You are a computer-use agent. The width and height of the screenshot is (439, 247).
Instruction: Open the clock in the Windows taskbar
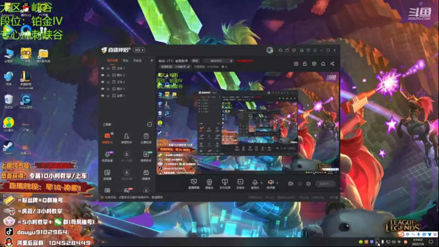coord(418,242)
